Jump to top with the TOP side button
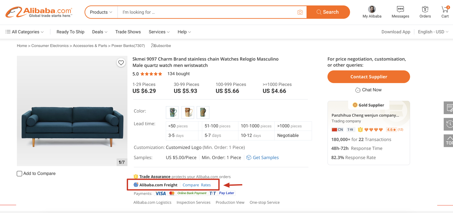 449,141
